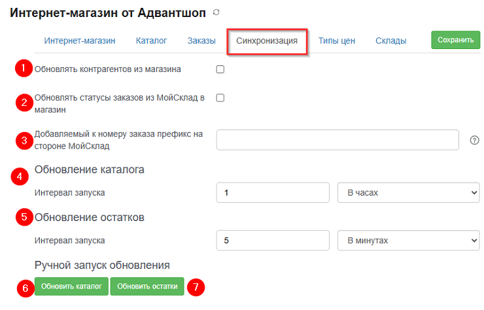Click the Интернет-магазин от Адвантшоп title
This screenshot has width=484, height=310.
[108, 13]
